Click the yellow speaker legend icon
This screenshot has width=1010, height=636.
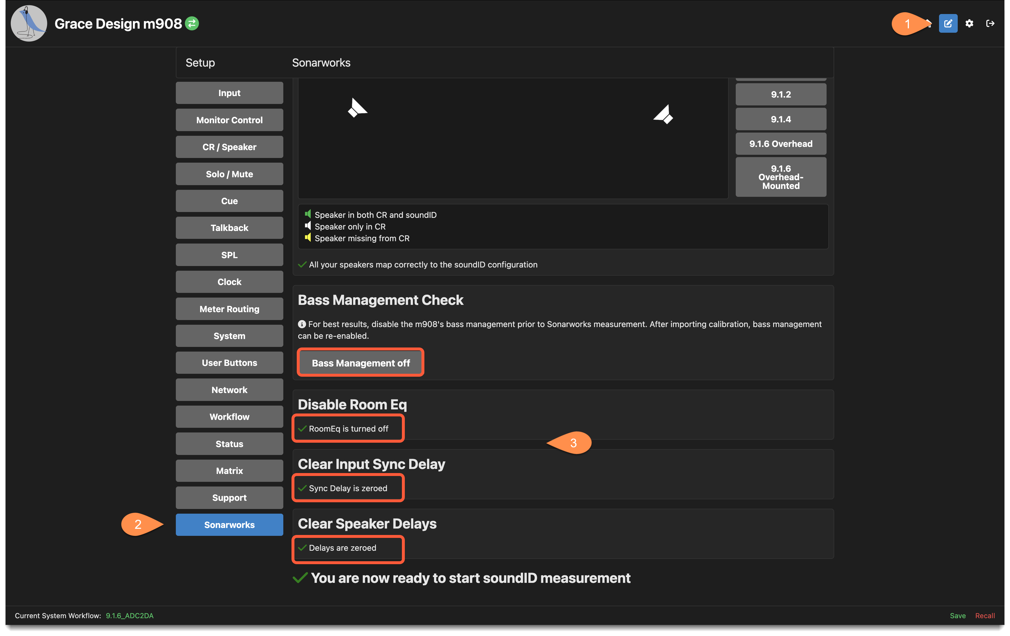tap(308, 238)
